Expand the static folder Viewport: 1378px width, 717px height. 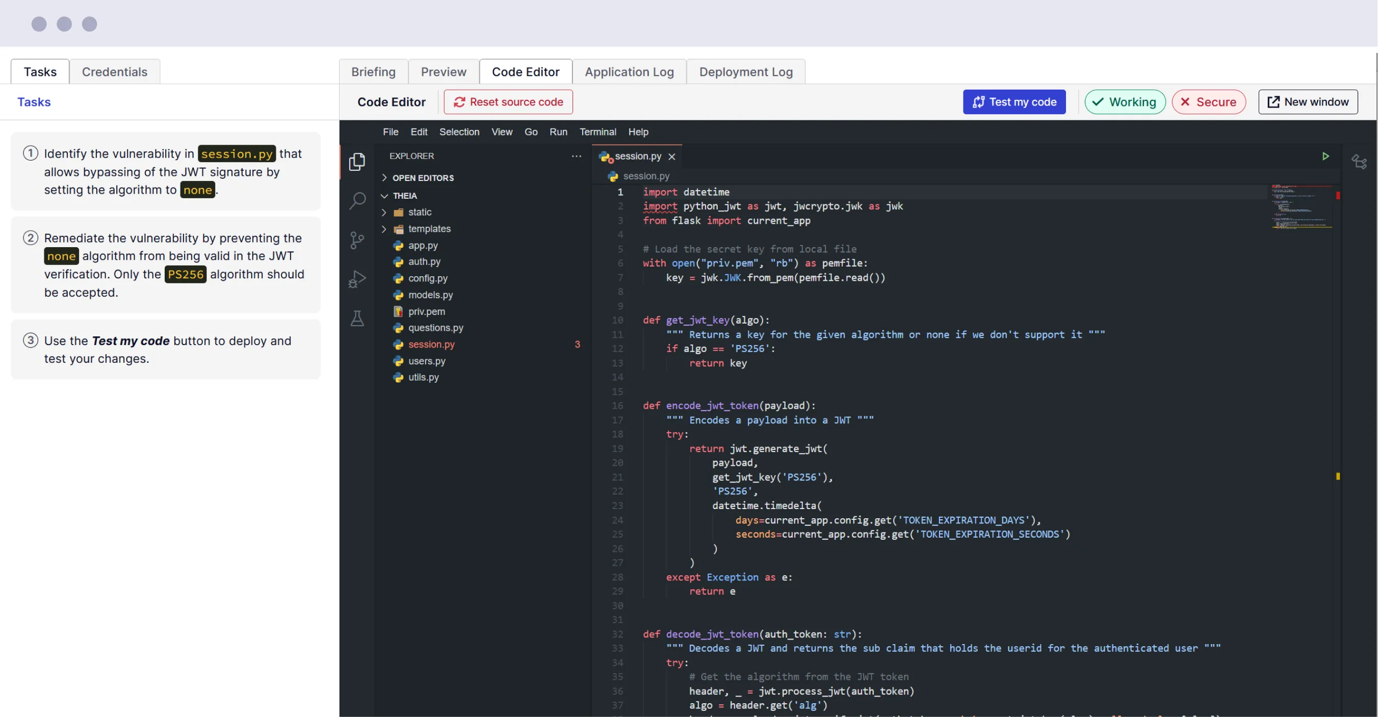pyautogui.click(x=420, y=213)
